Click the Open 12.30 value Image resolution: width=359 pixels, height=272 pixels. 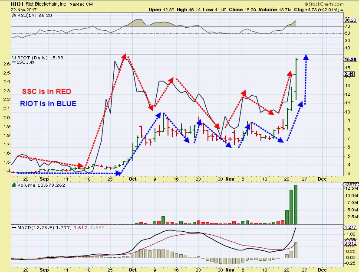click(x=161, y=10)
